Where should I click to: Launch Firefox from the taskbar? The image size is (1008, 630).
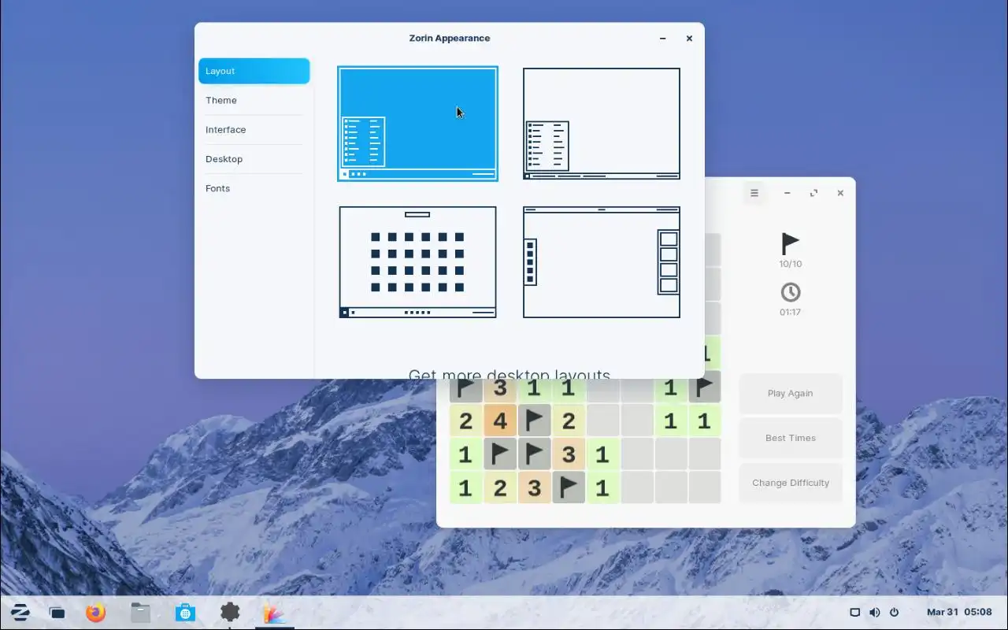pos(96,612)
